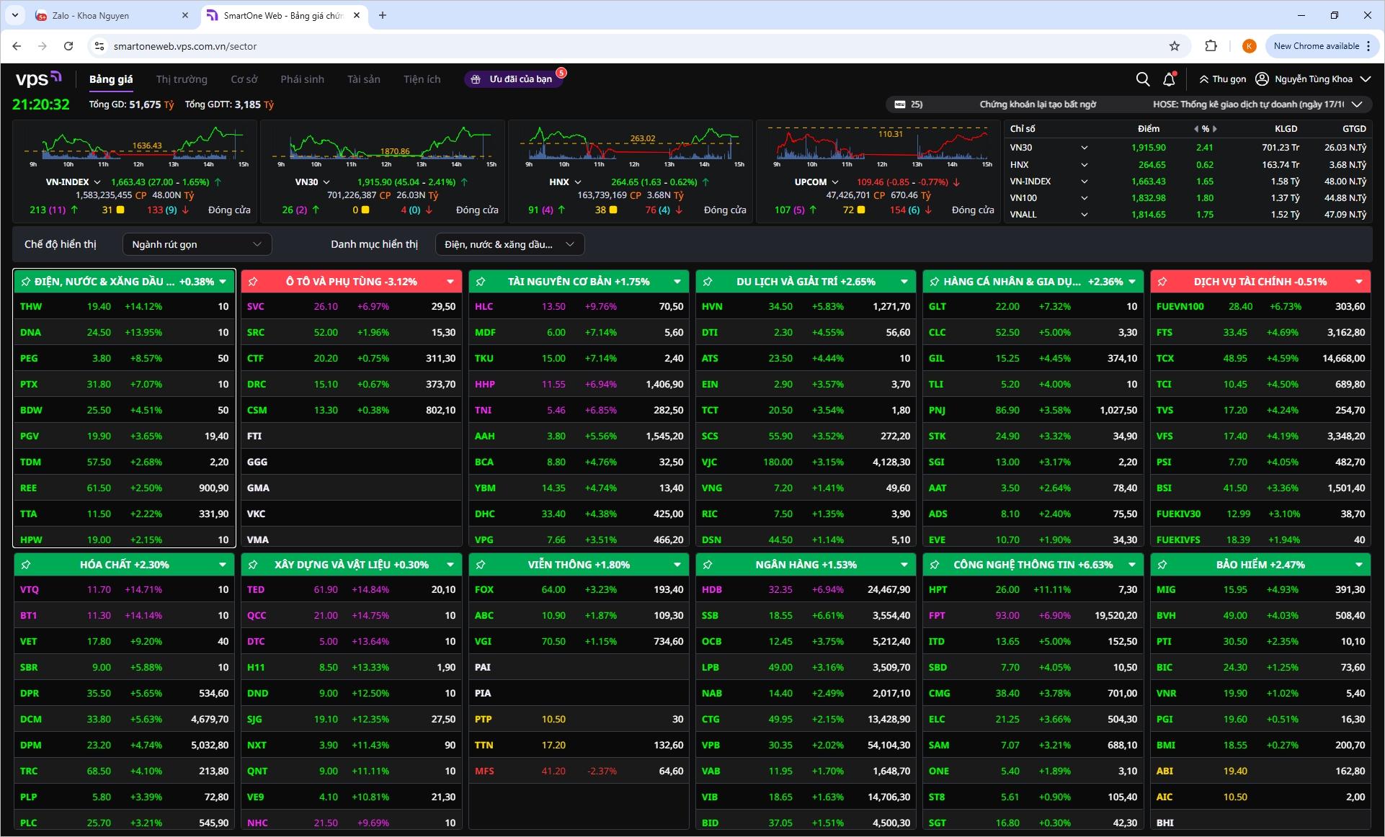Pin the NGÂN HÀNG sector panel

click(x=708, y=565)
